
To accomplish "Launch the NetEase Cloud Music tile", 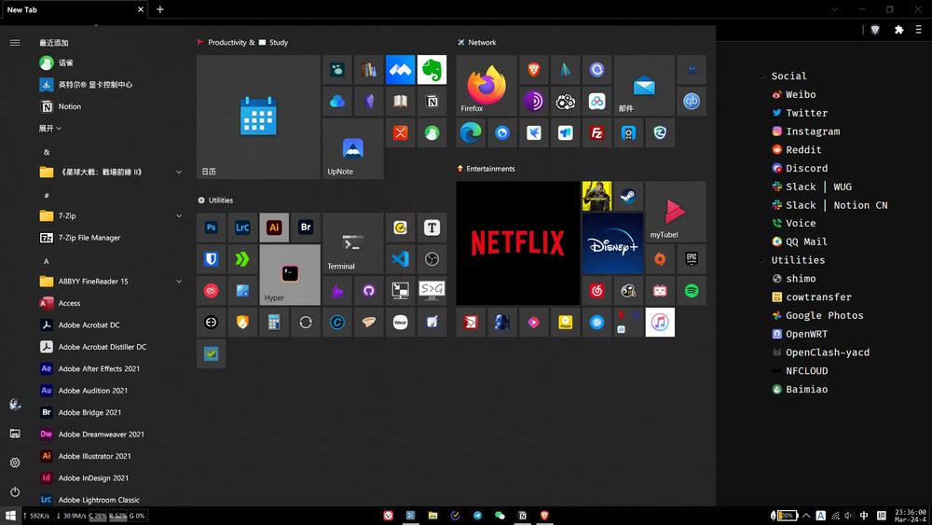I will coord(596,291).
